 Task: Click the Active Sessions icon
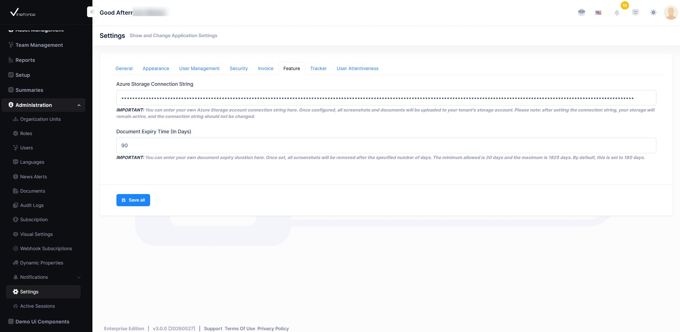tap(15, 306)
